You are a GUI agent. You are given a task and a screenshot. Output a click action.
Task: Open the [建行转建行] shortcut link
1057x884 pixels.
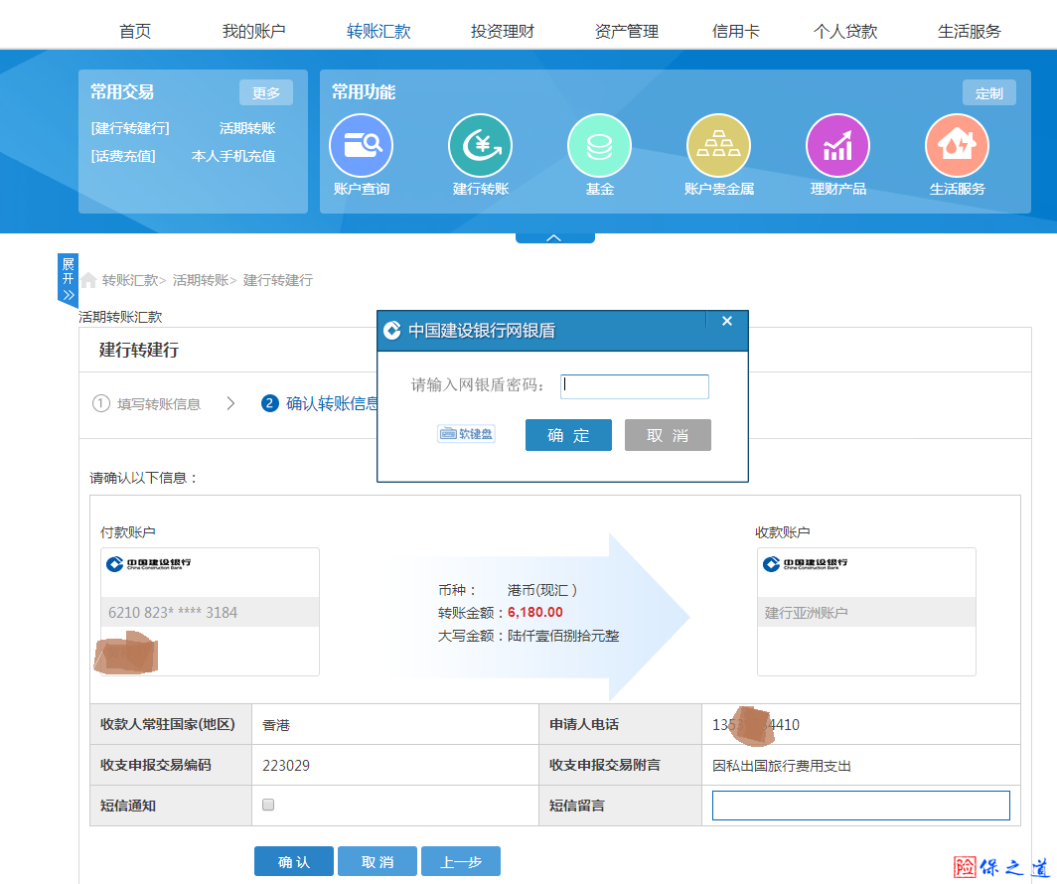(130, 128)
